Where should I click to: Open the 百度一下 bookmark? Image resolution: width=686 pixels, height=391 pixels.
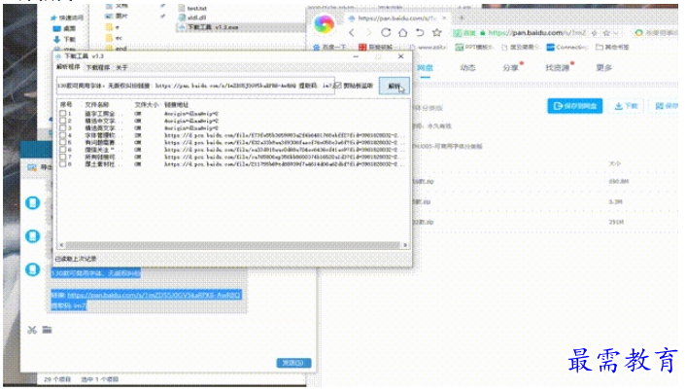click(x=330, y=48)
